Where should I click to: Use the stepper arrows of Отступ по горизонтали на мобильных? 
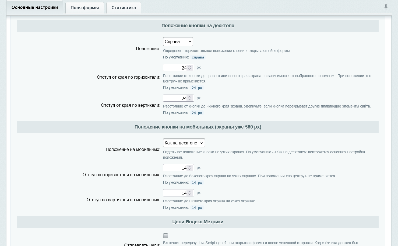click(190, 168)
